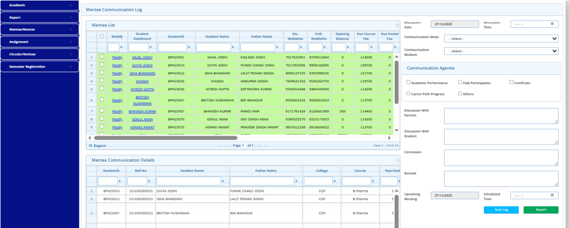Open the Discussion Time clock picker icon
The image size is (569, 228).
pyautogui.click(x=552, y=24)
